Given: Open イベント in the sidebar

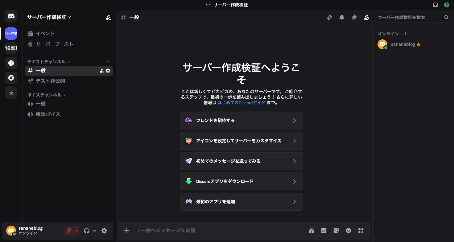Looking at the screenshot, I should (69, 34).
